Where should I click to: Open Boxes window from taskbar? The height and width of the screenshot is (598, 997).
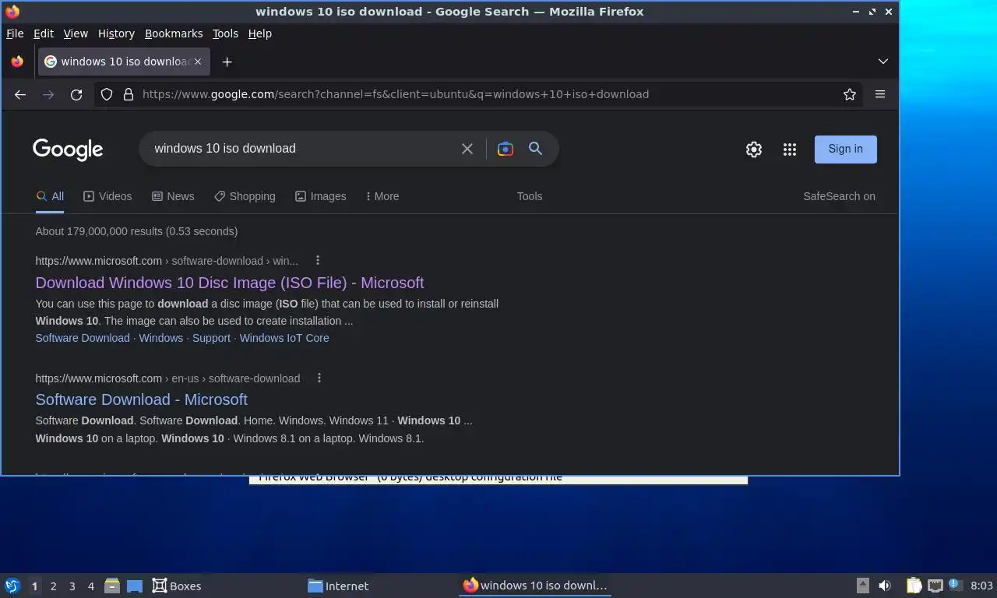point(177,586)
